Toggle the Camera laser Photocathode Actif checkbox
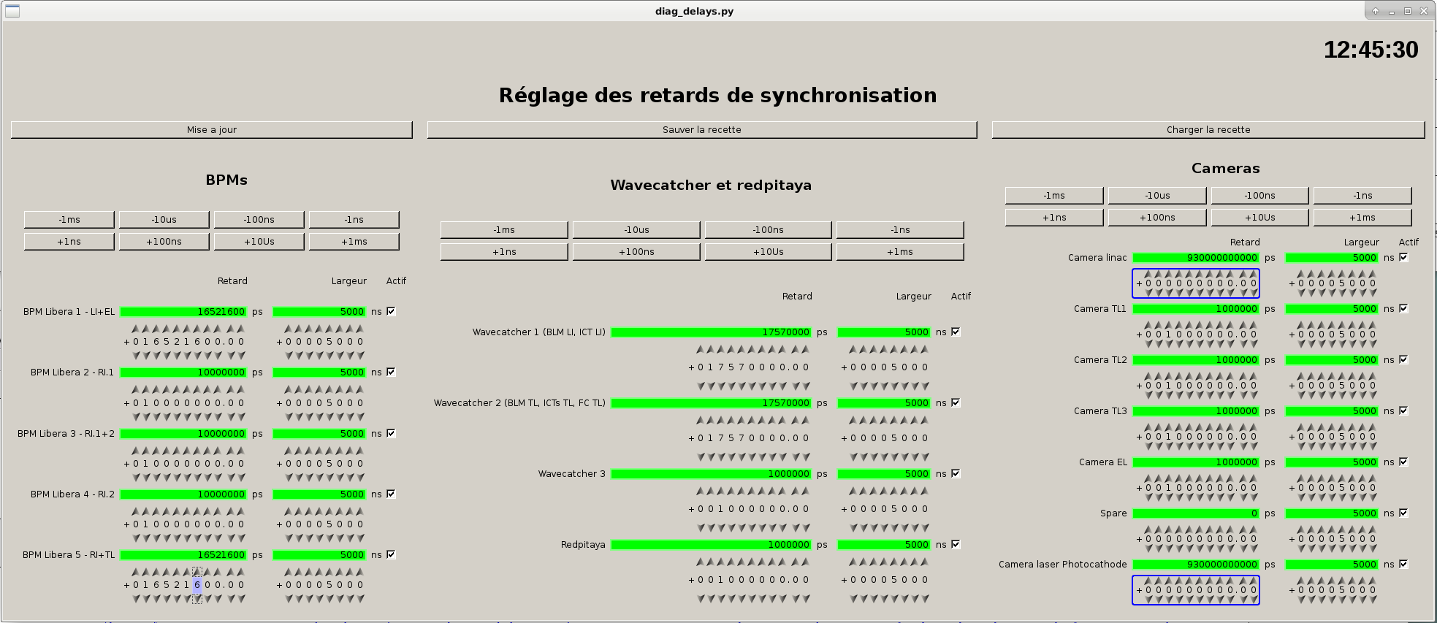The height and width of the screenshot is (623, 1437). (x=1403, y=564)
